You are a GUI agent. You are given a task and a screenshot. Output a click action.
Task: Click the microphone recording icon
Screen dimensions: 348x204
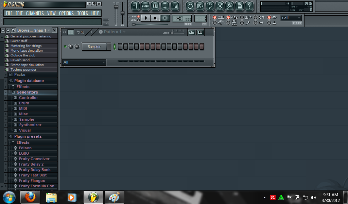click(x=229, y=6)
